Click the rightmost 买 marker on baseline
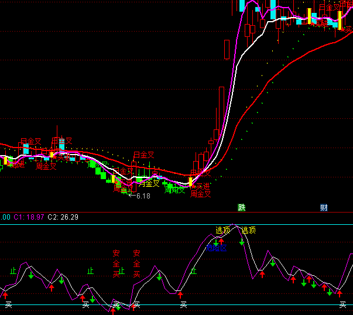This screenshot has width=353, height=315. pos(343,304)
